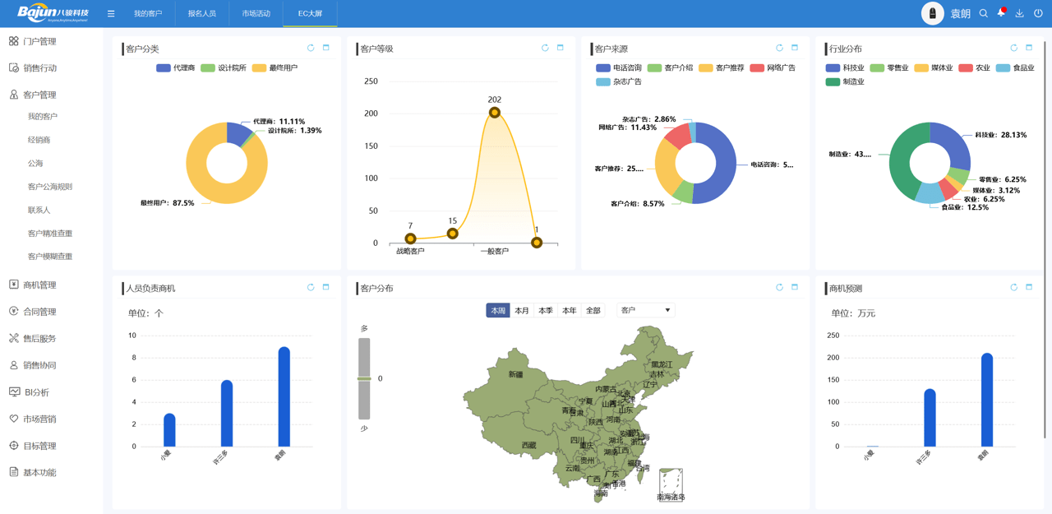
Task: Open the 客户 dropdown in 客户分布
Action: (645, 310)
